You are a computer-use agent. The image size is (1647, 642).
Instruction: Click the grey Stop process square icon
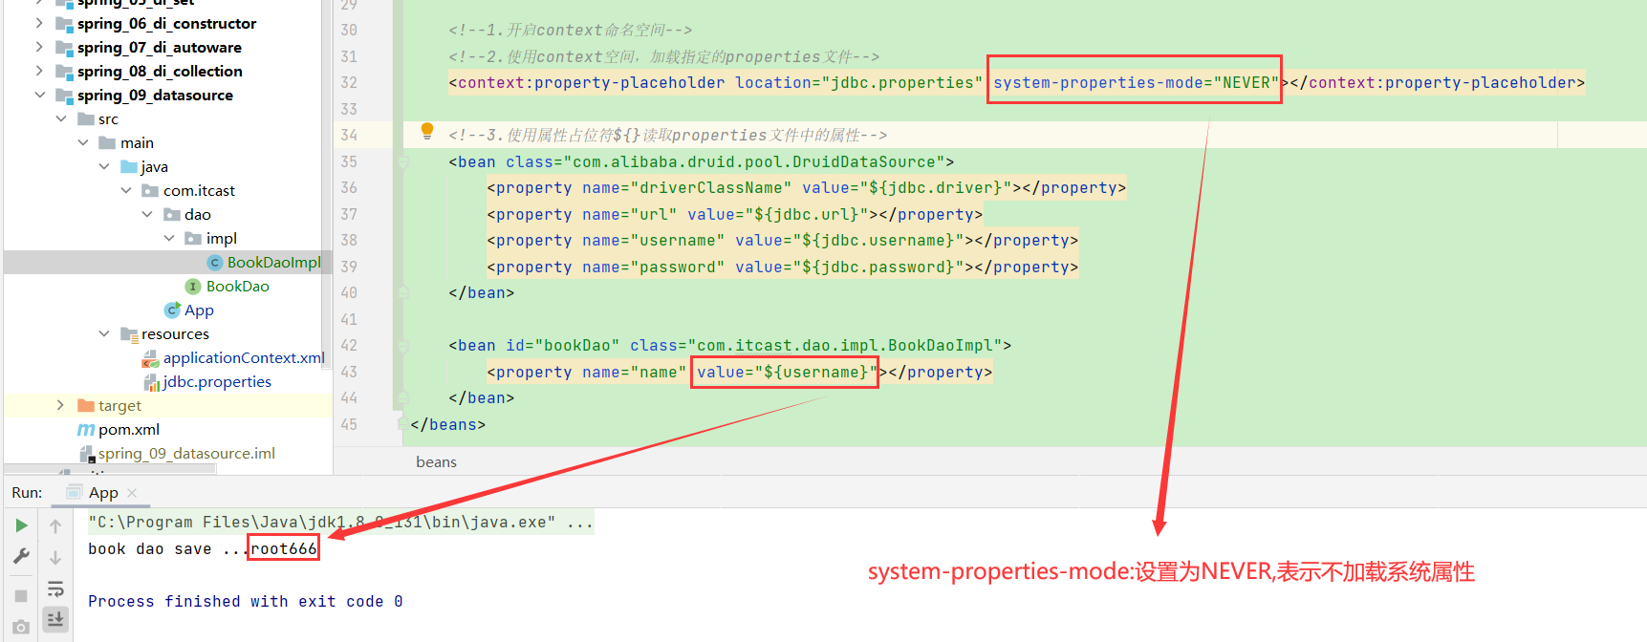pyautogui.click(x=21, y=595)
